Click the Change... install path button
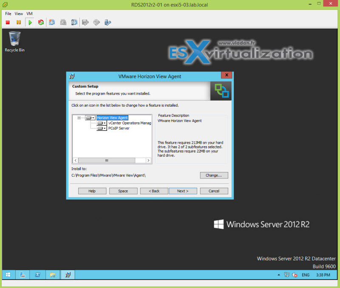This screenshot has width=340, height=288. (x=214, y=175)
